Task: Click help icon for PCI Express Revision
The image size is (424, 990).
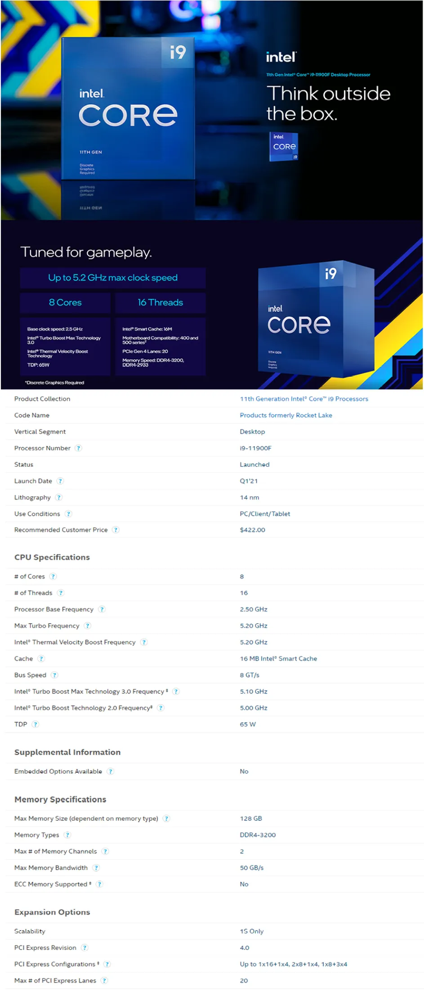Action: pyautogui.click(x=85, y=948)
